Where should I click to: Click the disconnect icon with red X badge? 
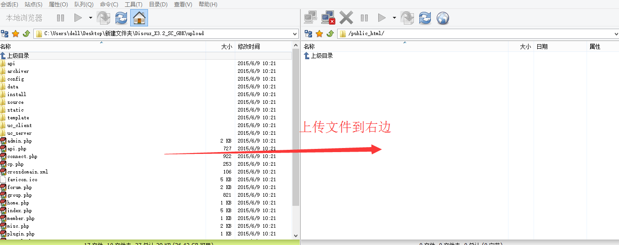[x=328, y=18]
